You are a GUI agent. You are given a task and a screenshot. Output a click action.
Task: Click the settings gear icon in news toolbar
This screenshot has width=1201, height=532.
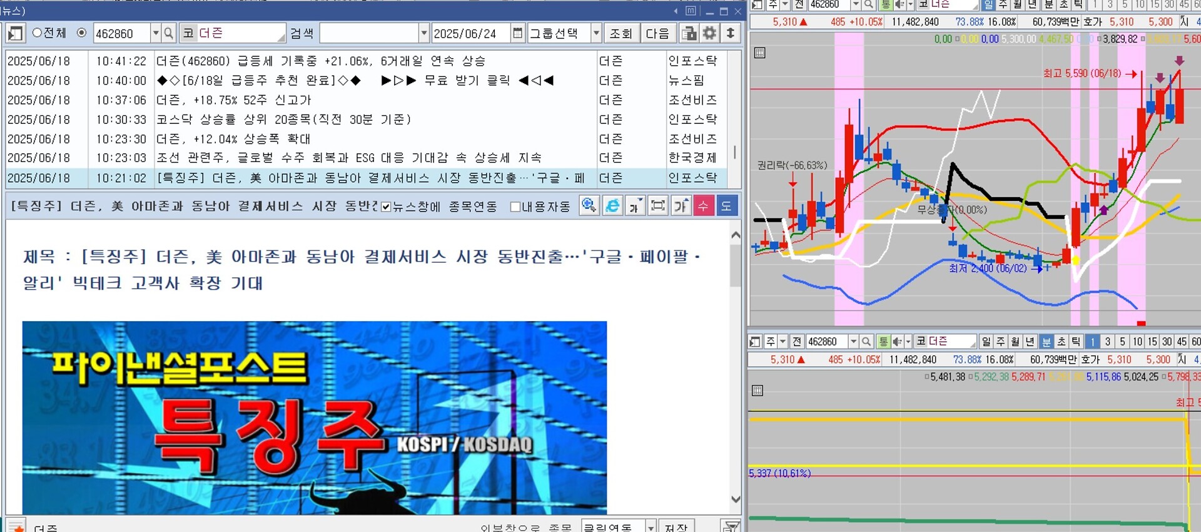click(709, 33)
